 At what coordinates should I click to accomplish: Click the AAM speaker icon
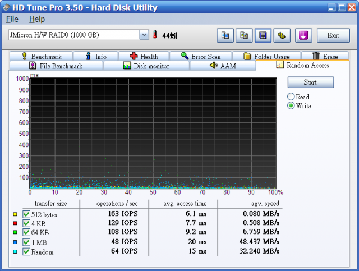click(214, 65)
